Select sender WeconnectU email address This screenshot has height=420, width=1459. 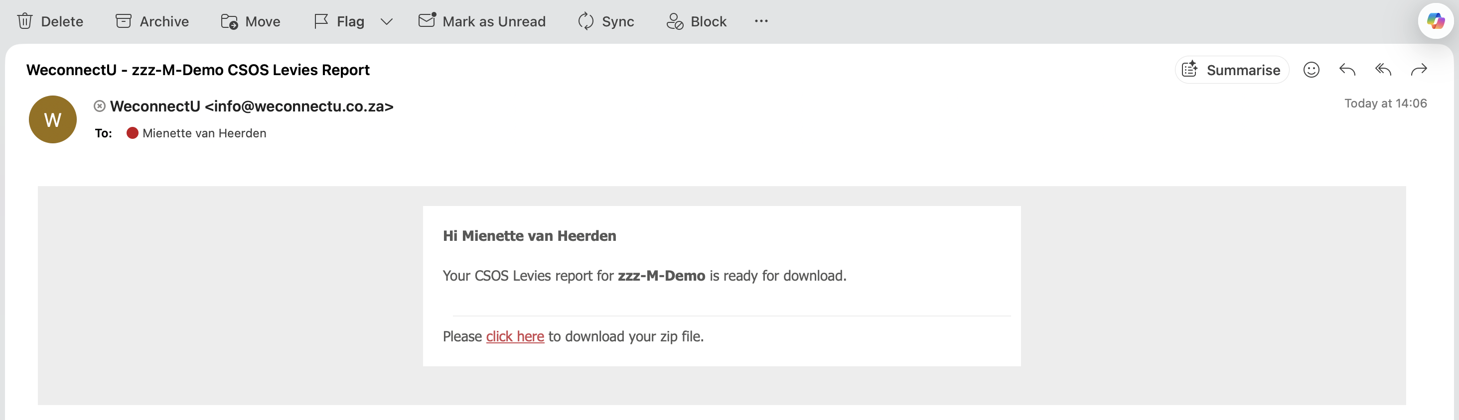point(252,106)
